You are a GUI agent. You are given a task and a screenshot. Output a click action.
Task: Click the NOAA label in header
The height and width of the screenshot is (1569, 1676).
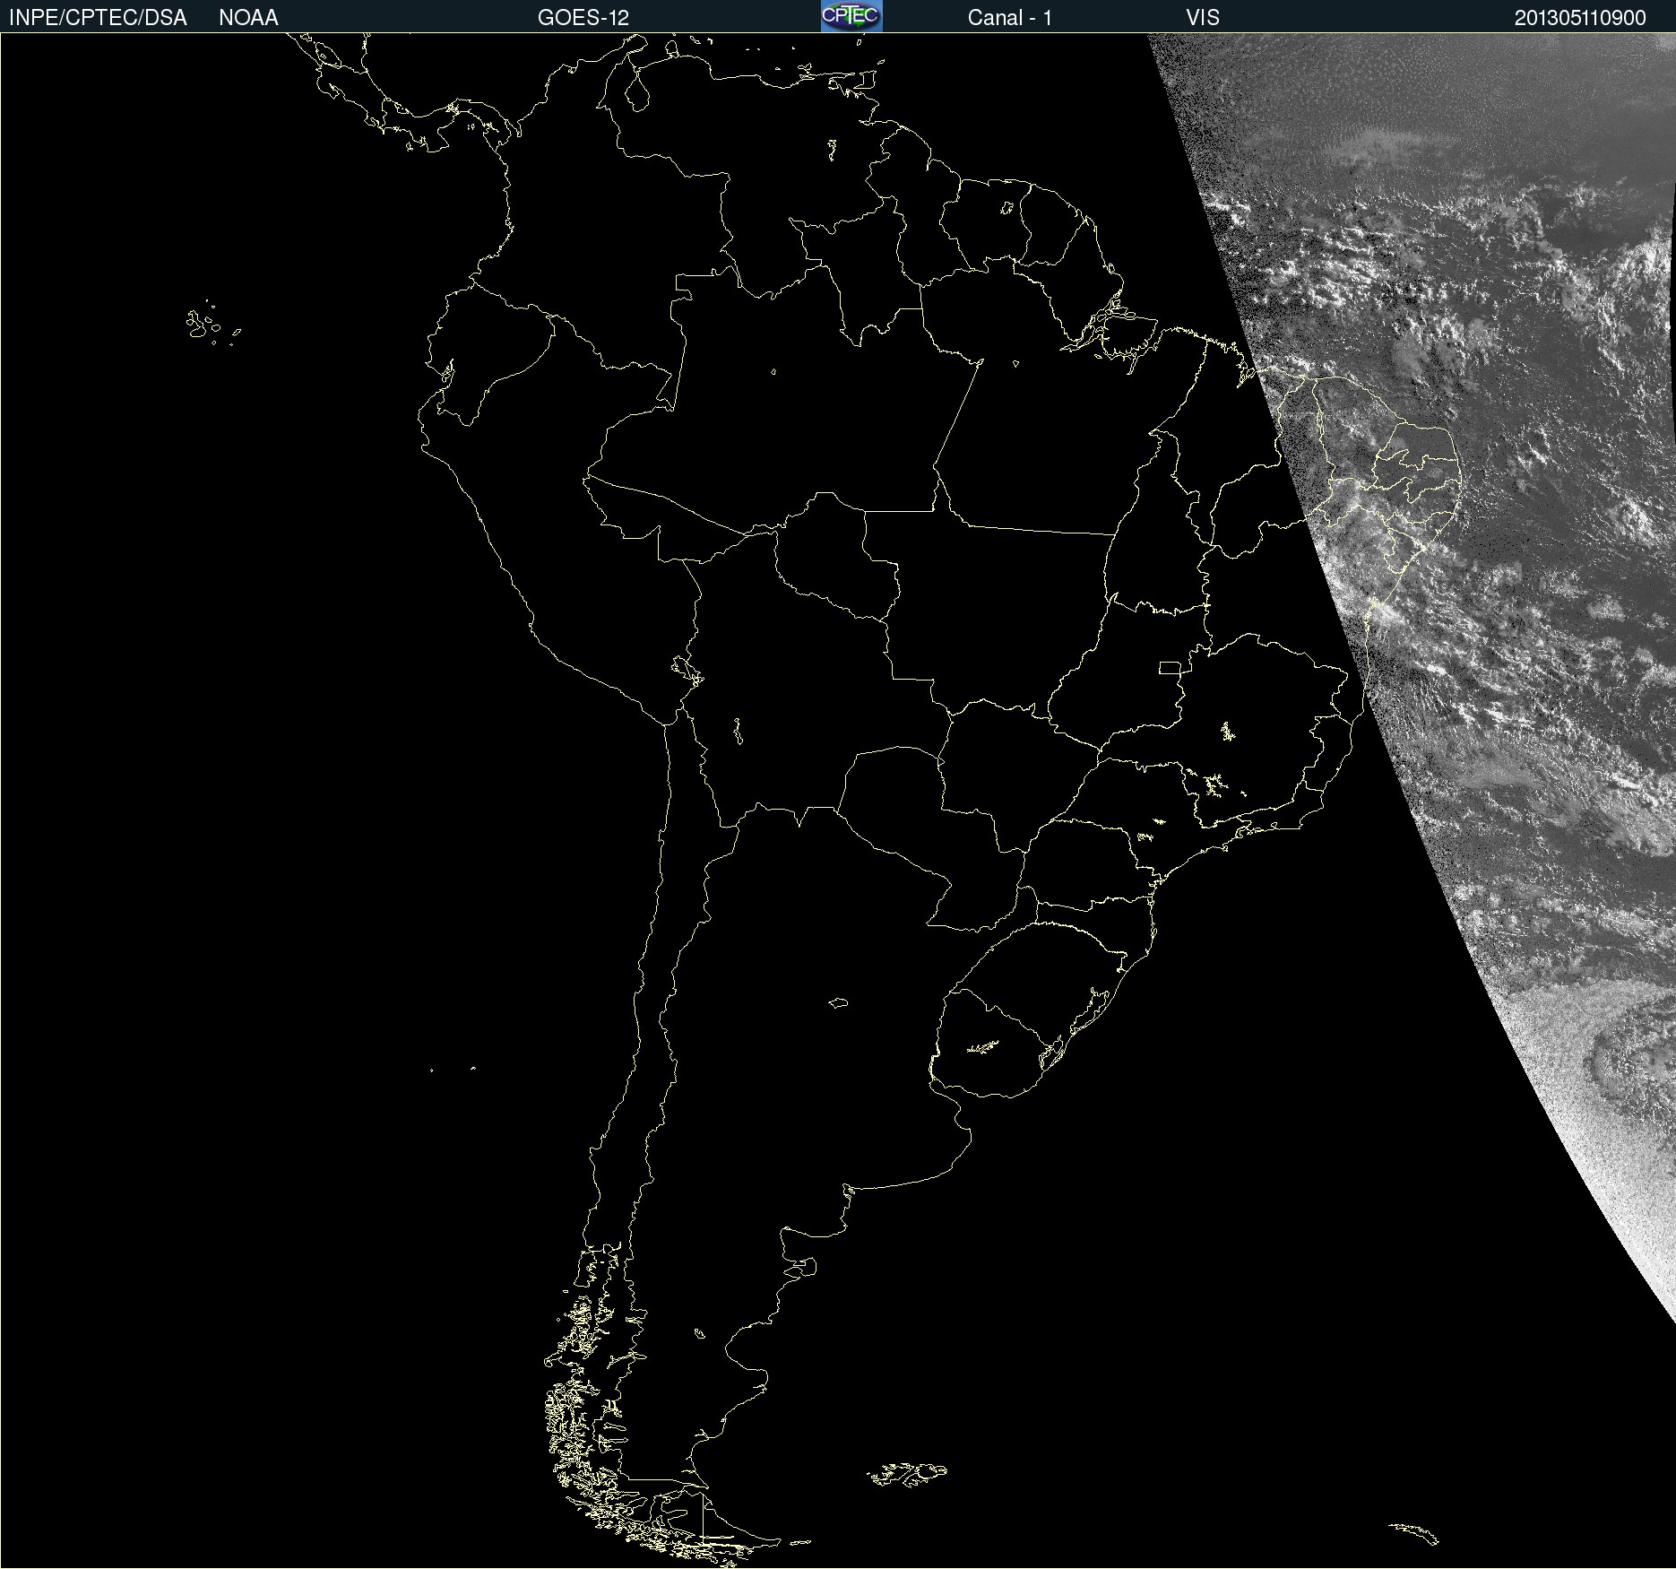tap(248, 18)
